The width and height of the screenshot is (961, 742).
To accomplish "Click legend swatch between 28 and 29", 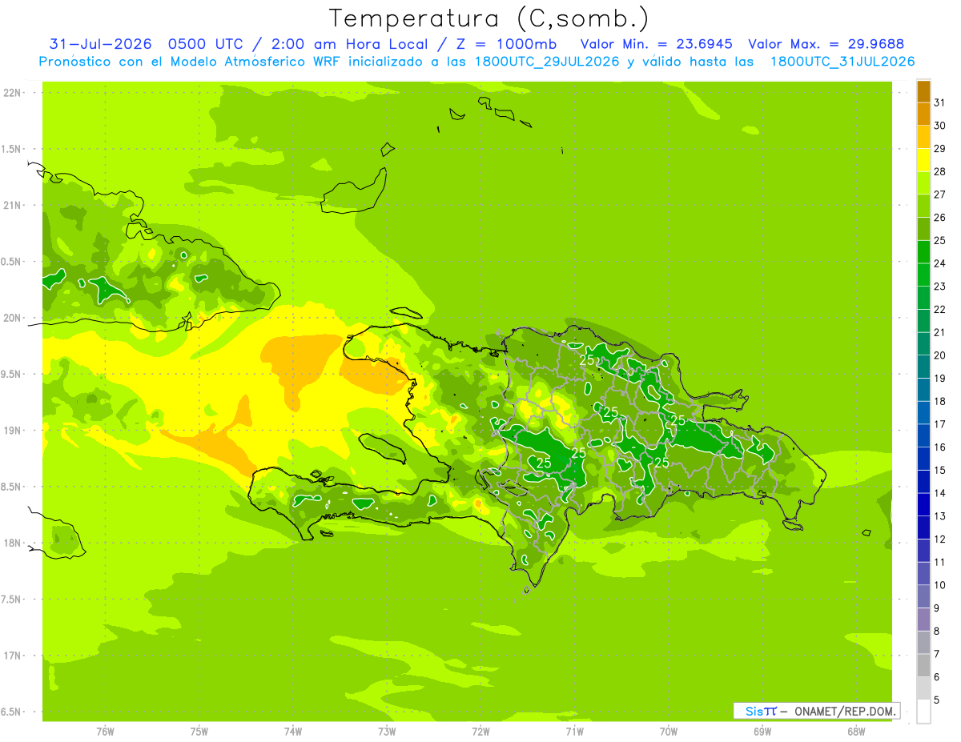I will click(x=923, y=159).
